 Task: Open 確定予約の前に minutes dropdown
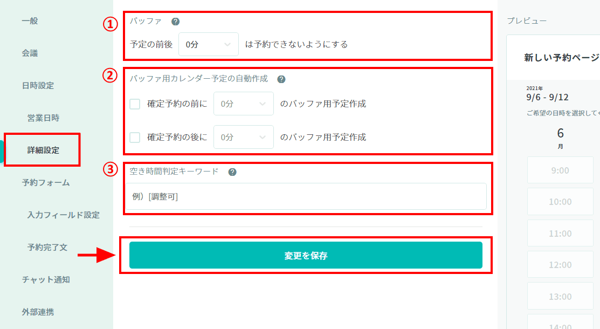click(x=243, y=104)
